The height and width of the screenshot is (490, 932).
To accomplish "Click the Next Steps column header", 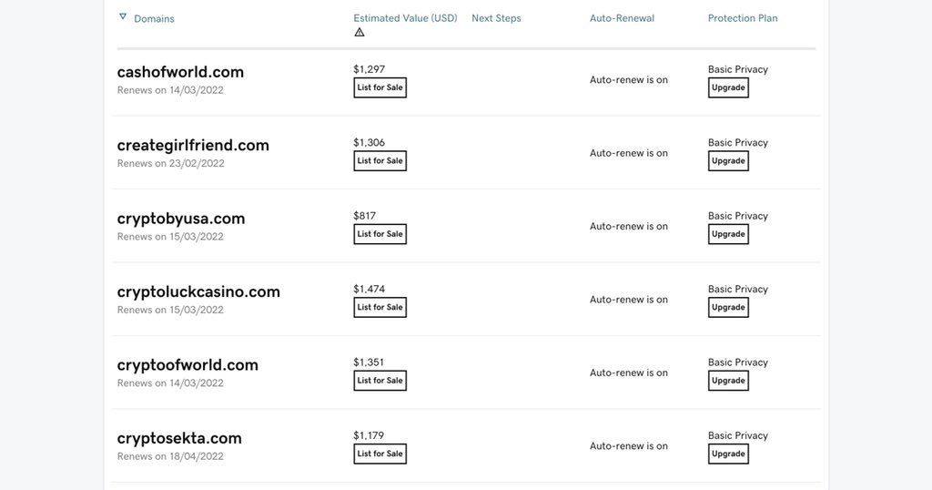I will pyautogui.click(x=496, y=18).
